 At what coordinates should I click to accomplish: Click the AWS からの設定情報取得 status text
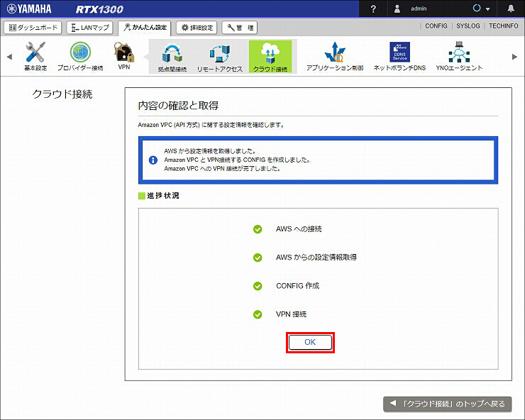coord(316,258)
